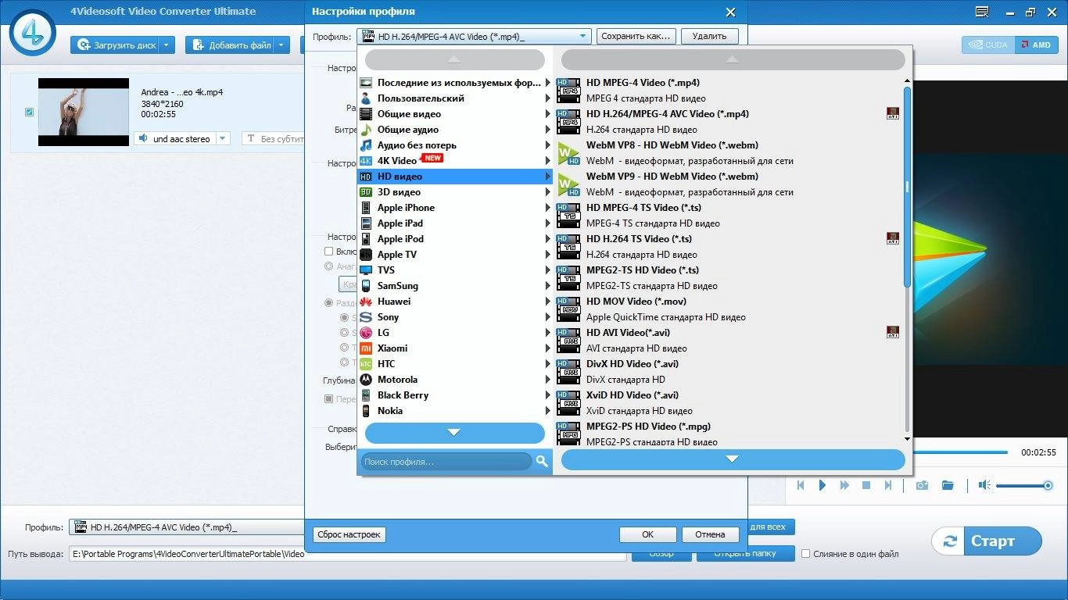This screenshot has width=1068, height=600.
Task: Click the playback progress bar
Action: [x=960, y=452]
